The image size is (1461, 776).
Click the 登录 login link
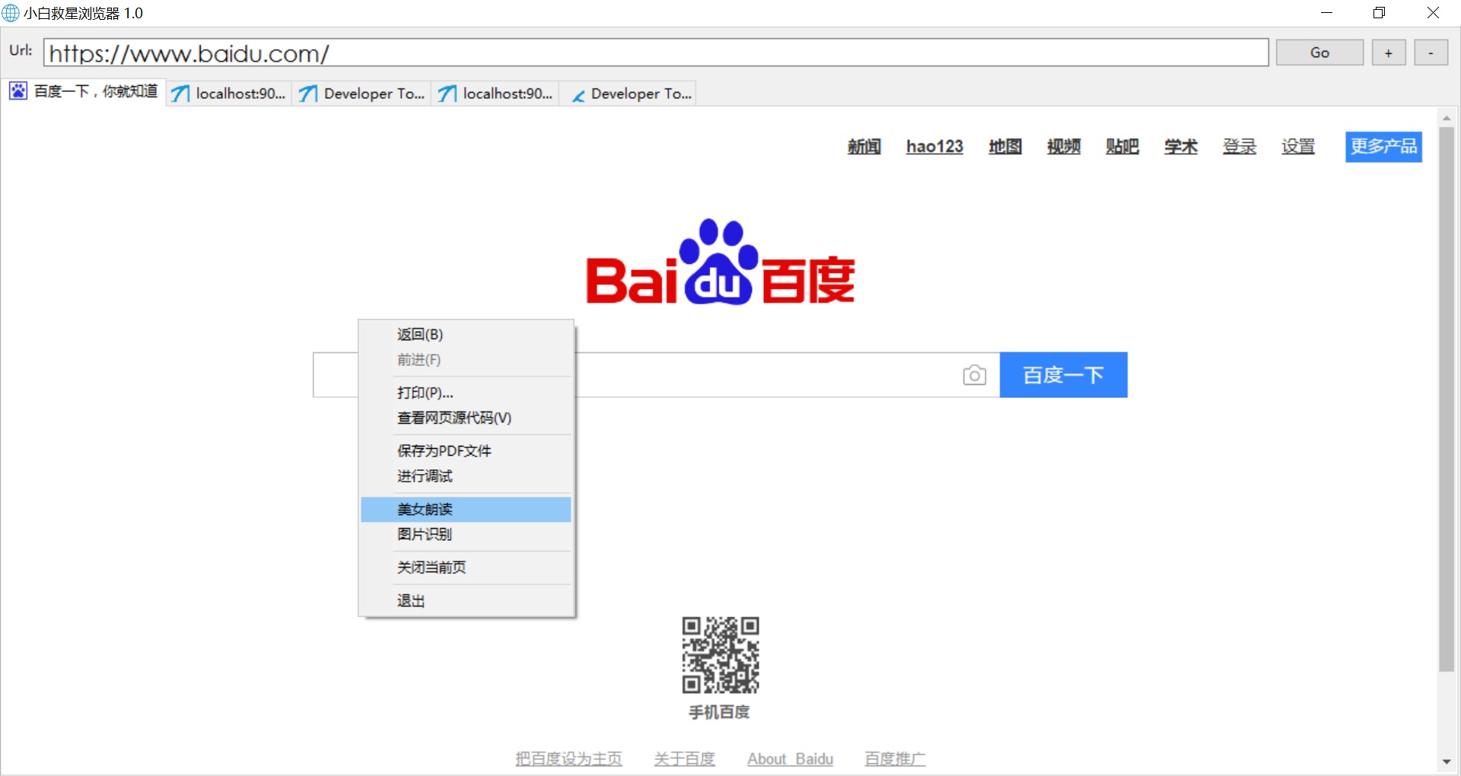click(1240, 146)
